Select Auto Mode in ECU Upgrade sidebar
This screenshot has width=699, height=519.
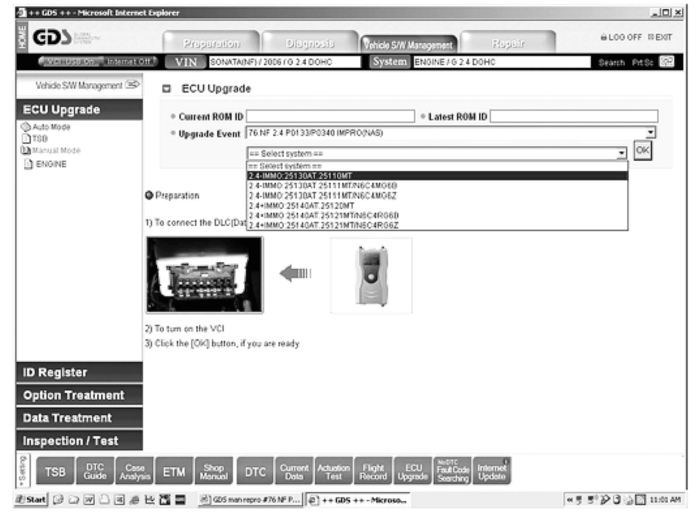tap(51, 127)
